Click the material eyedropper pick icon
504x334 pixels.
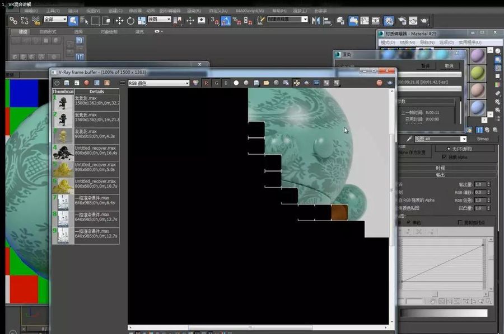(409, 139)
